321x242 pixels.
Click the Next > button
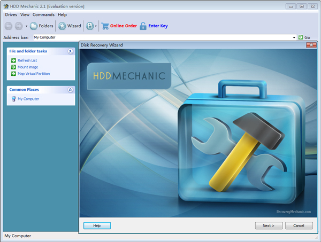point(269,225)
